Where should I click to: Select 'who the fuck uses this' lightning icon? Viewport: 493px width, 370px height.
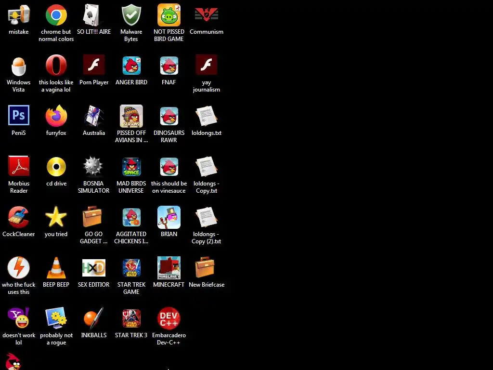19,268
